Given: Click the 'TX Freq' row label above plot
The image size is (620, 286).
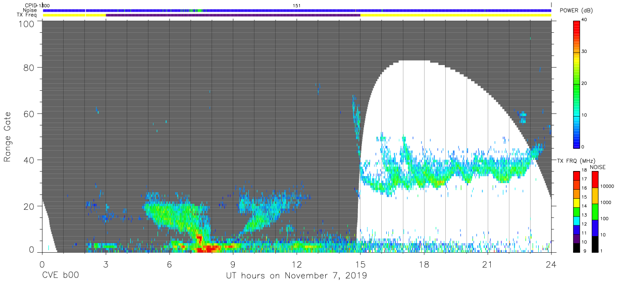Looking at the screenshot, I should (27, 15).
